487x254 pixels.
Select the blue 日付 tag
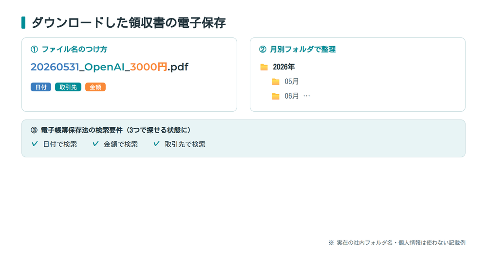point(41,87)
